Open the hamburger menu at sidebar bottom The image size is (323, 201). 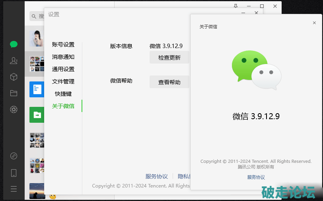[x=14, y=189]
